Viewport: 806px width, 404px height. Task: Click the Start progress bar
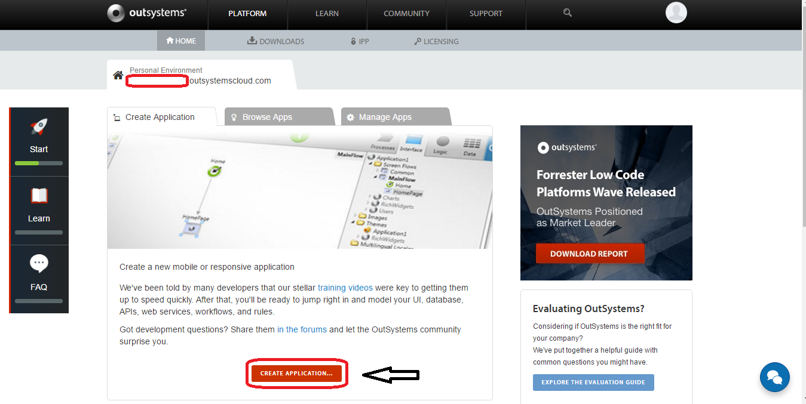point(39,163)
